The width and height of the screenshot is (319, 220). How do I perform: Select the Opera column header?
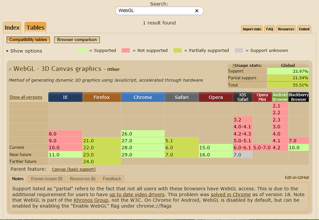216,97
